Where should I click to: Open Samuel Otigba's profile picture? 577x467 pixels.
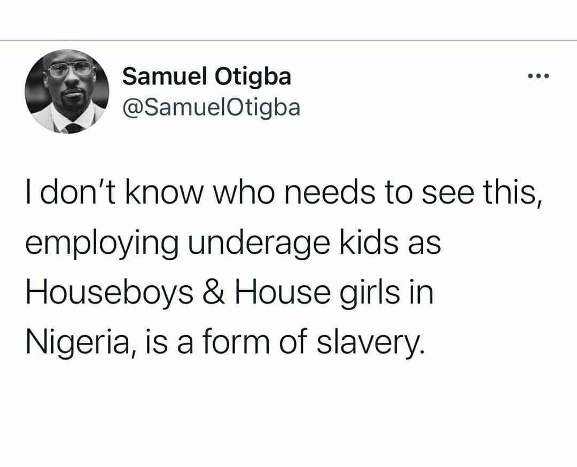67,91
